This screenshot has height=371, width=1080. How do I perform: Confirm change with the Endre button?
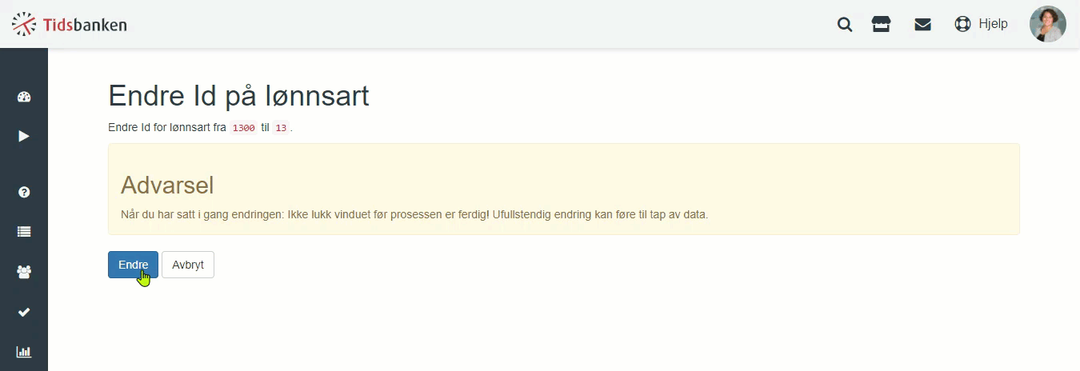(133, 265)
